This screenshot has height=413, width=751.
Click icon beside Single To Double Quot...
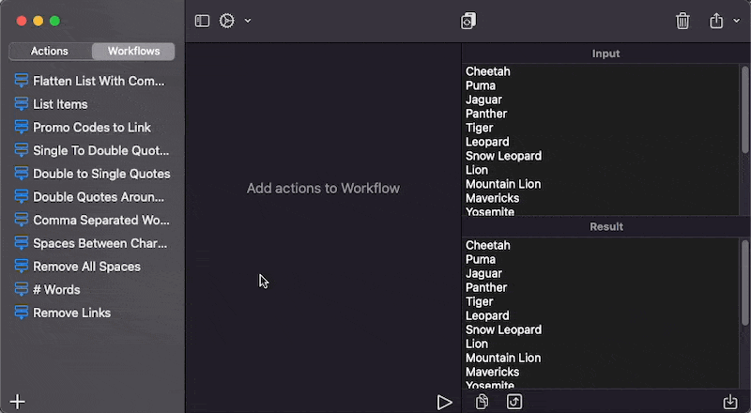(x=22, y=150)
